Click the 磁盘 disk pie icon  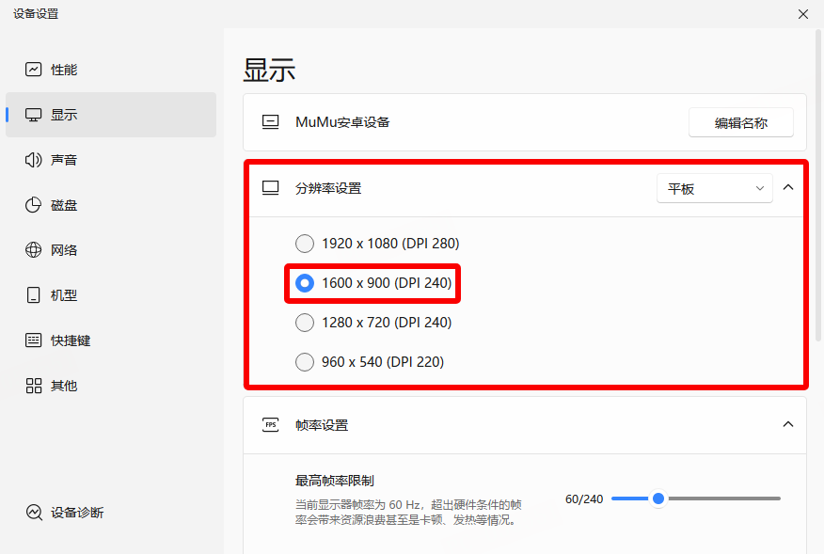click(x=34, y=205)
